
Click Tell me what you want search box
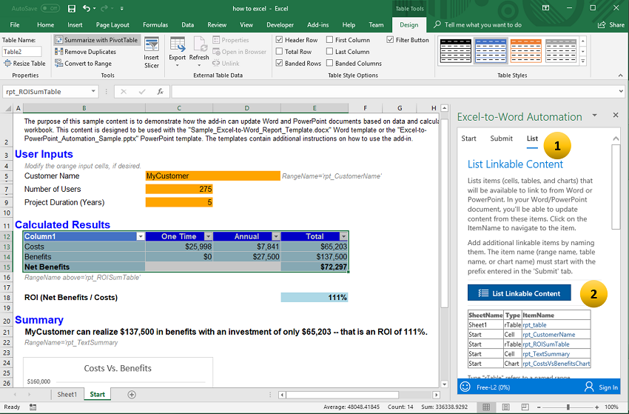pyautogui.click(x=478, y=25)
